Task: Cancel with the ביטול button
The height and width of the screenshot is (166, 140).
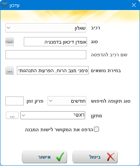Action: click(x=95, y=157)
